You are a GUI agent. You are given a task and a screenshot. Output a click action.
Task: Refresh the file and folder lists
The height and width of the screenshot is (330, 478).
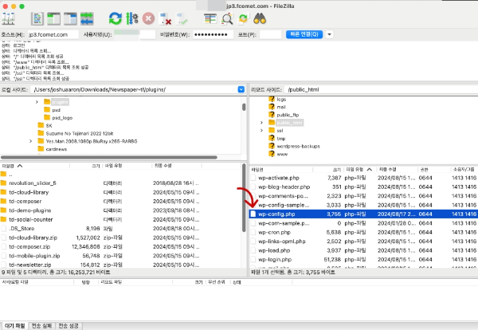pyautogui.click(x=116, y=19)
